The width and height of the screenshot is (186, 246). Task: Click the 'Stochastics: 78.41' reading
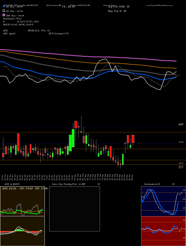(x=12, y=19)
